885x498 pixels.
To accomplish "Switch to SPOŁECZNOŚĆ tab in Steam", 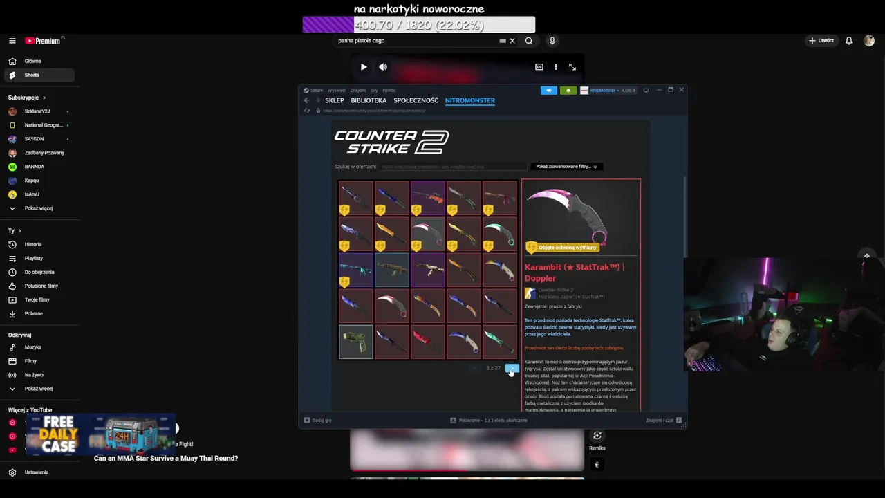I will 416,100.
